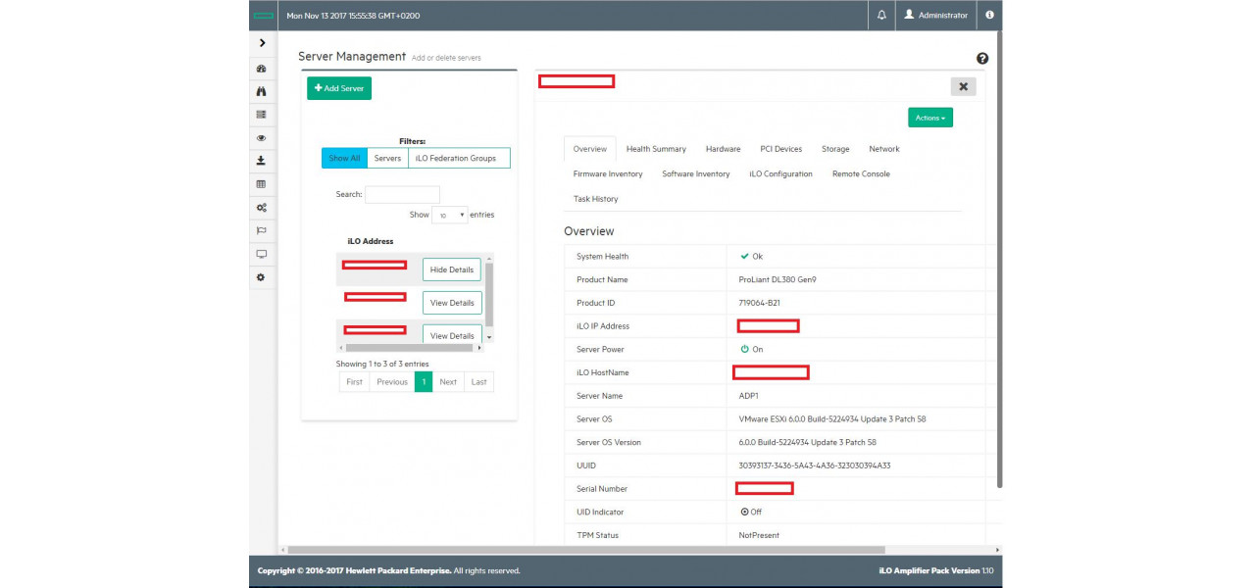Select page 1 in pagination
Image resolution: width=1255 pixels, height=588 pixels.
coord(424,382)
